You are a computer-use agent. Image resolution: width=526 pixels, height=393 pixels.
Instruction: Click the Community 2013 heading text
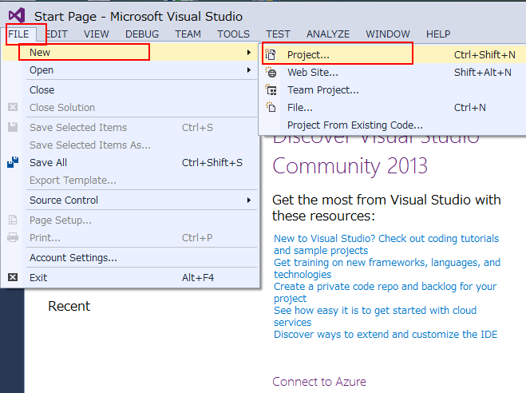(x=350, y=166)
